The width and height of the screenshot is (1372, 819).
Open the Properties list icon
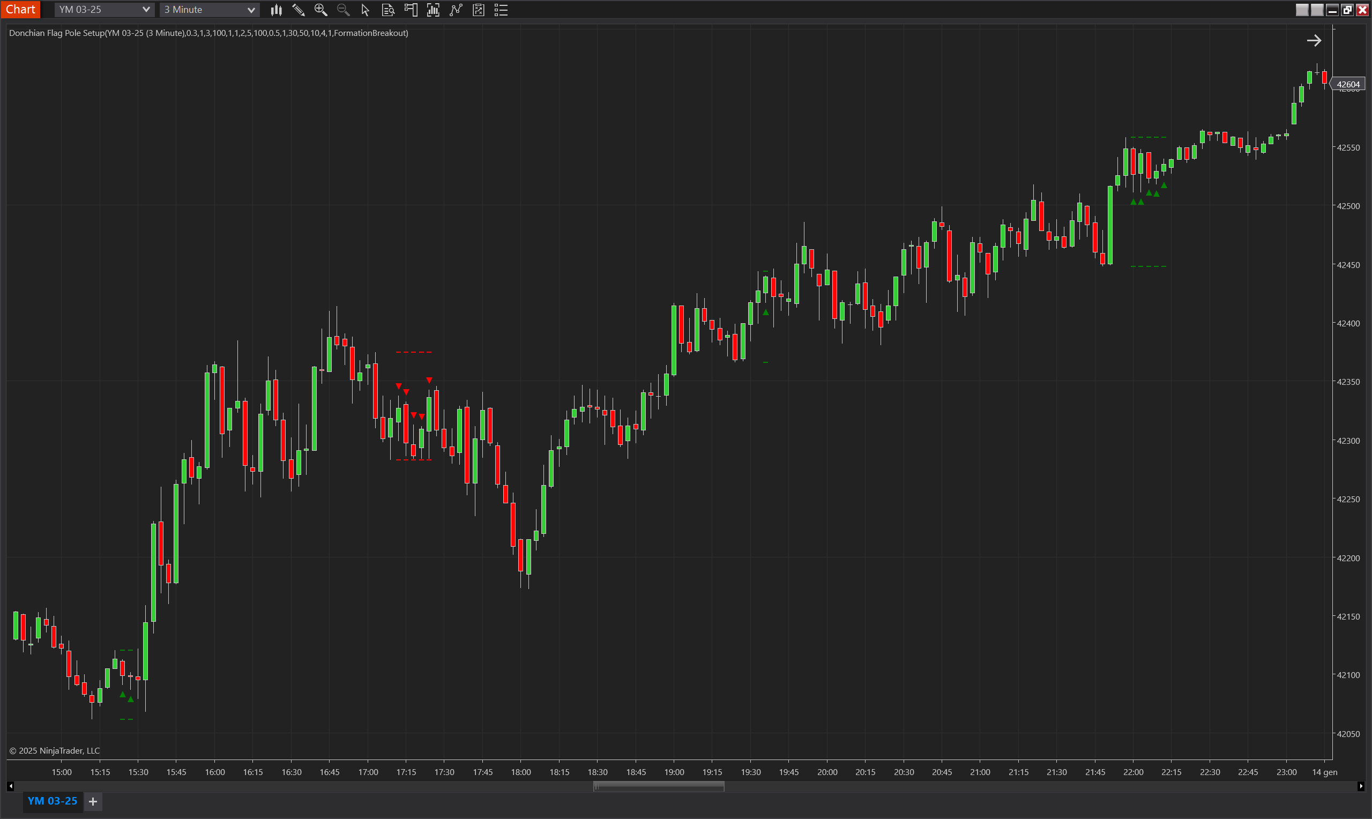point(501,10)
